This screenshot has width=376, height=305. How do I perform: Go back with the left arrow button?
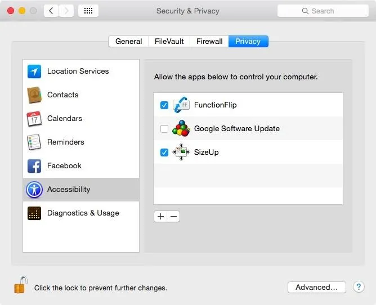[x=51, y=11]
